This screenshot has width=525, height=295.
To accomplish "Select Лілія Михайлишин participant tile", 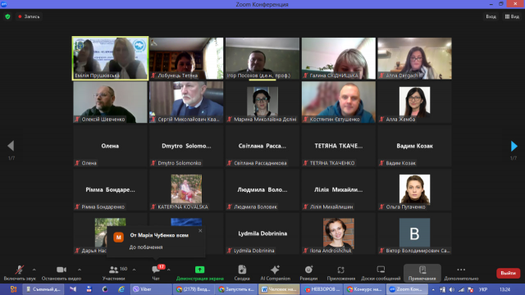I will (339, 189).
